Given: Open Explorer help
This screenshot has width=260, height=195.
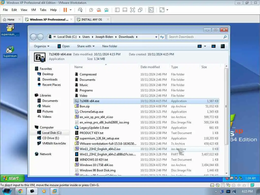Looking at the screenshot, I should 223,46.
